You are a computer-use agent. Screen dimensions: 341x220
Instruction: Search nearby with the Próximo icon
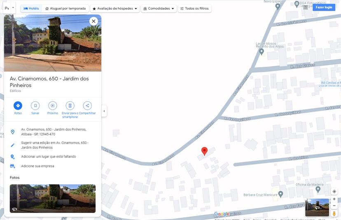point(53,106)
